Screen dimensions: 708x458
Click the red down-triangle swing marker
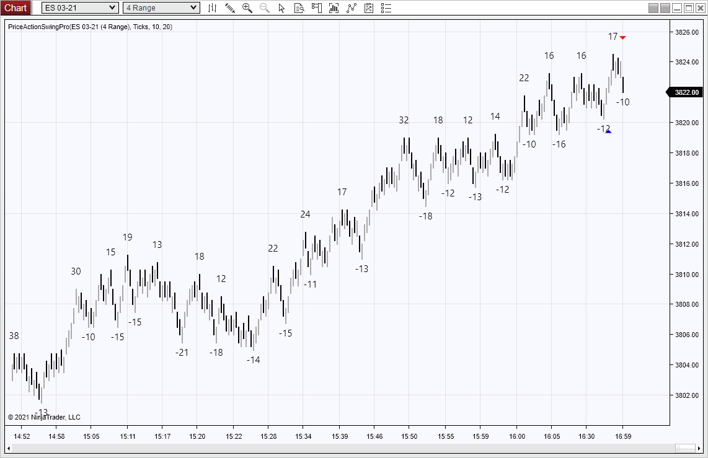click(622, 37)
